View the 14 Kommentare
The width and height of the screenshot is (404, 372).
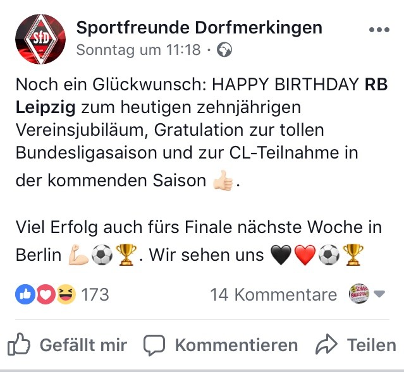click(x=274, y=294)
